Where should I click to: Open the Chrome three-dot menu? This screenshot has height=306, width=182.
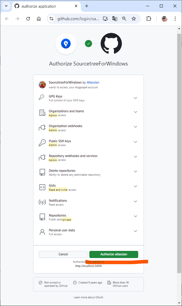click(175, 19)
